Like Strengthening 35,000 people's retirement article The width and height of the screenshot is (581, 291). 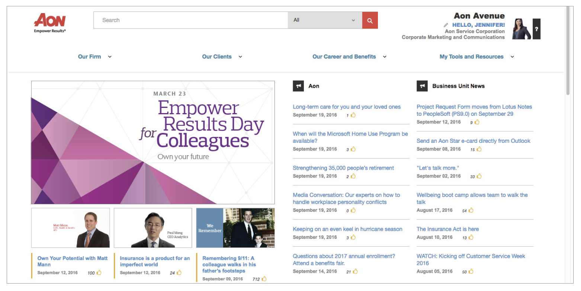tap(353, 176)
